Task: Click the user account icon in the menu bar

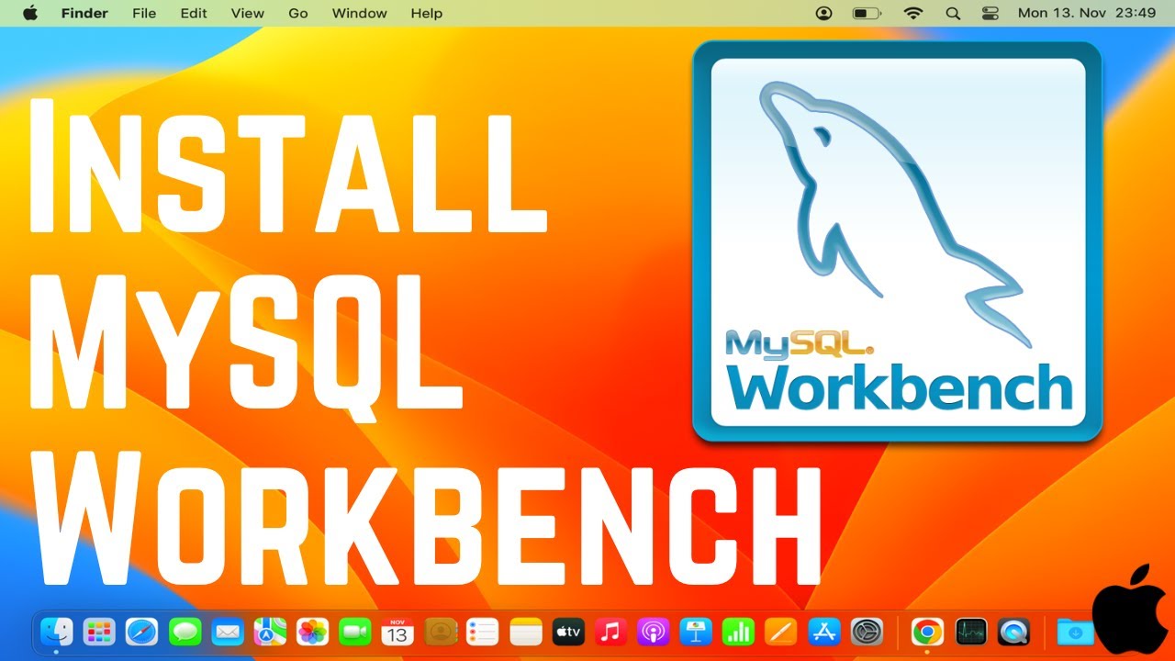Action: click(x=824, y=13)
